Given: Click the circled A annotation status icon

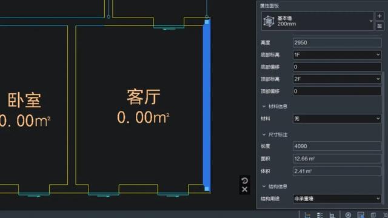Looking at the screenshot, I should tap(348, 215).
